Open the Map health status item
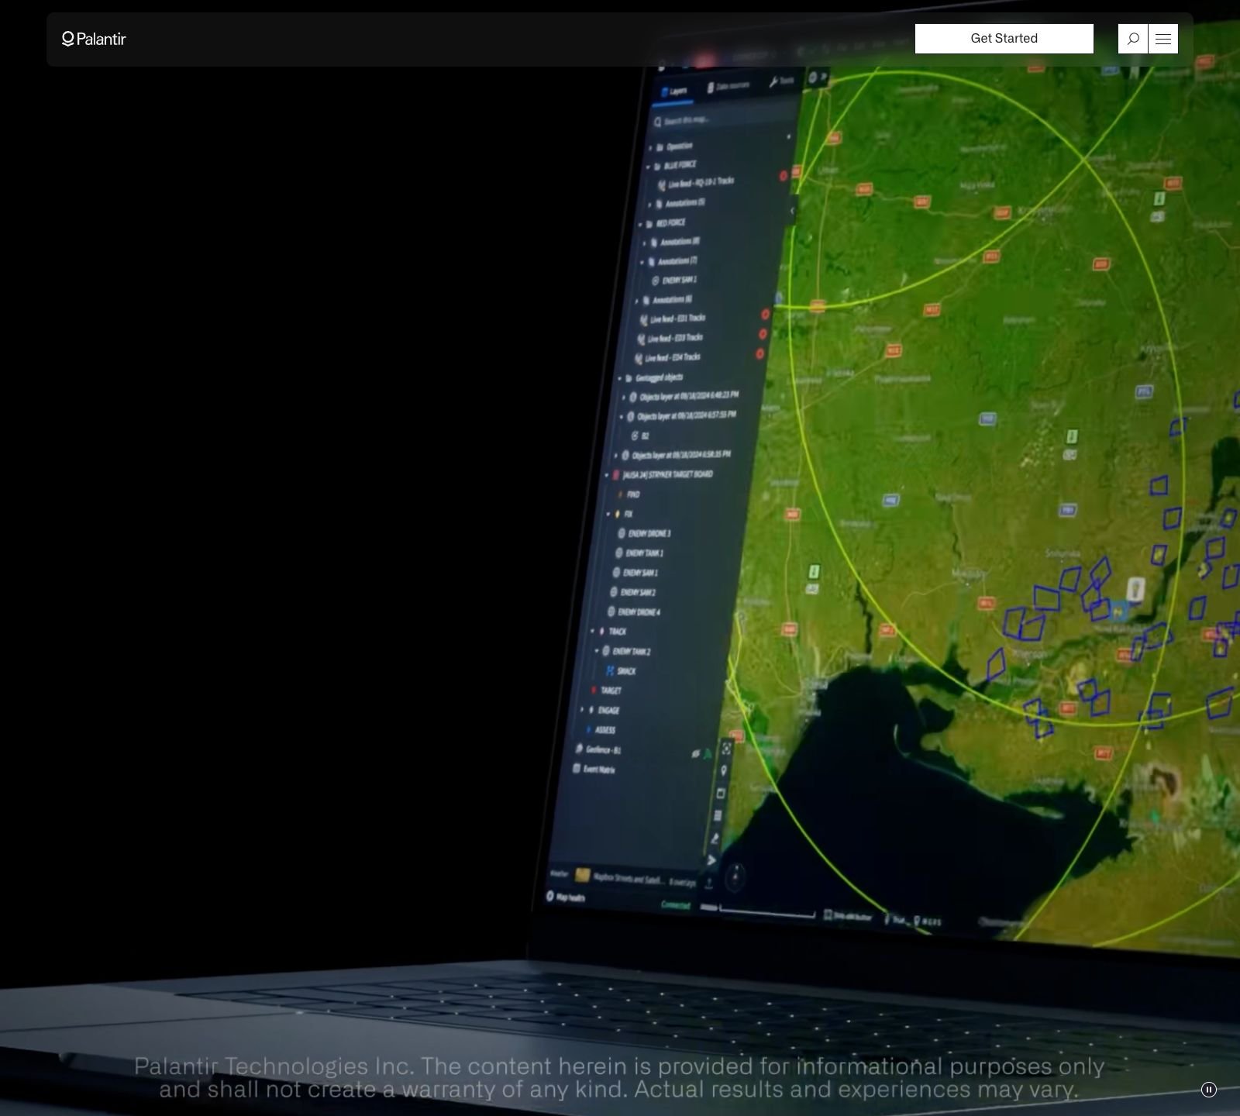The width and height of the screenshot is (1240, 1116). coord(566,897)
